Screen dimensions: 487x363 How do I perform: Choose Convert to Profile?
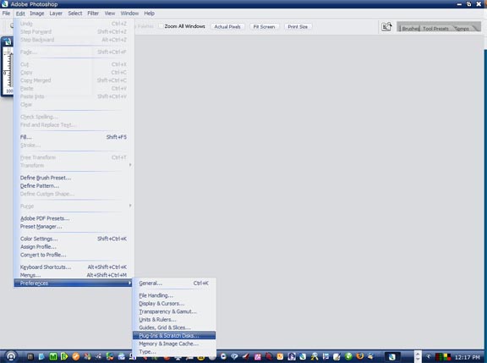[74, 255]
